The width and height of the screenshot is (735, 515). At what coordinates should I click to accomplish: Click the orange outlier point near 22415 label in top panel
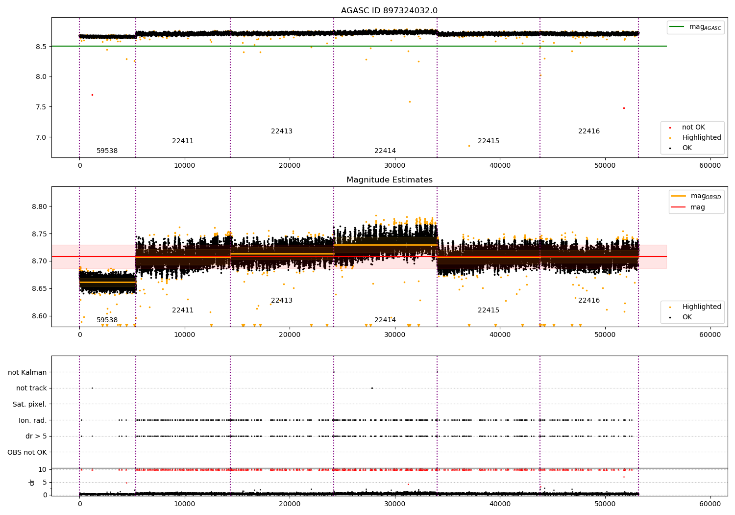[469, 146]
